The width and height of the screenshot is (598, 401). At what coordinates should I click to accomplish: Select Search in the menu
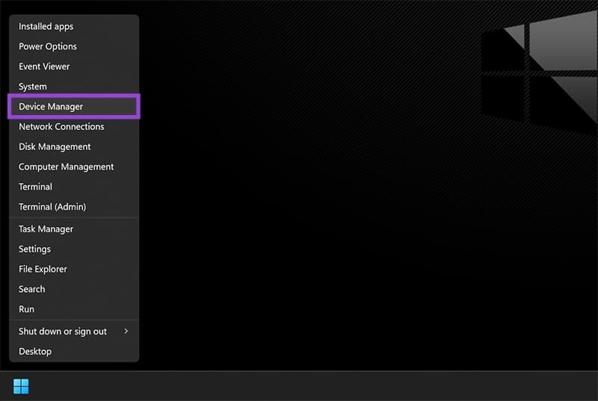tap(31, 290)
